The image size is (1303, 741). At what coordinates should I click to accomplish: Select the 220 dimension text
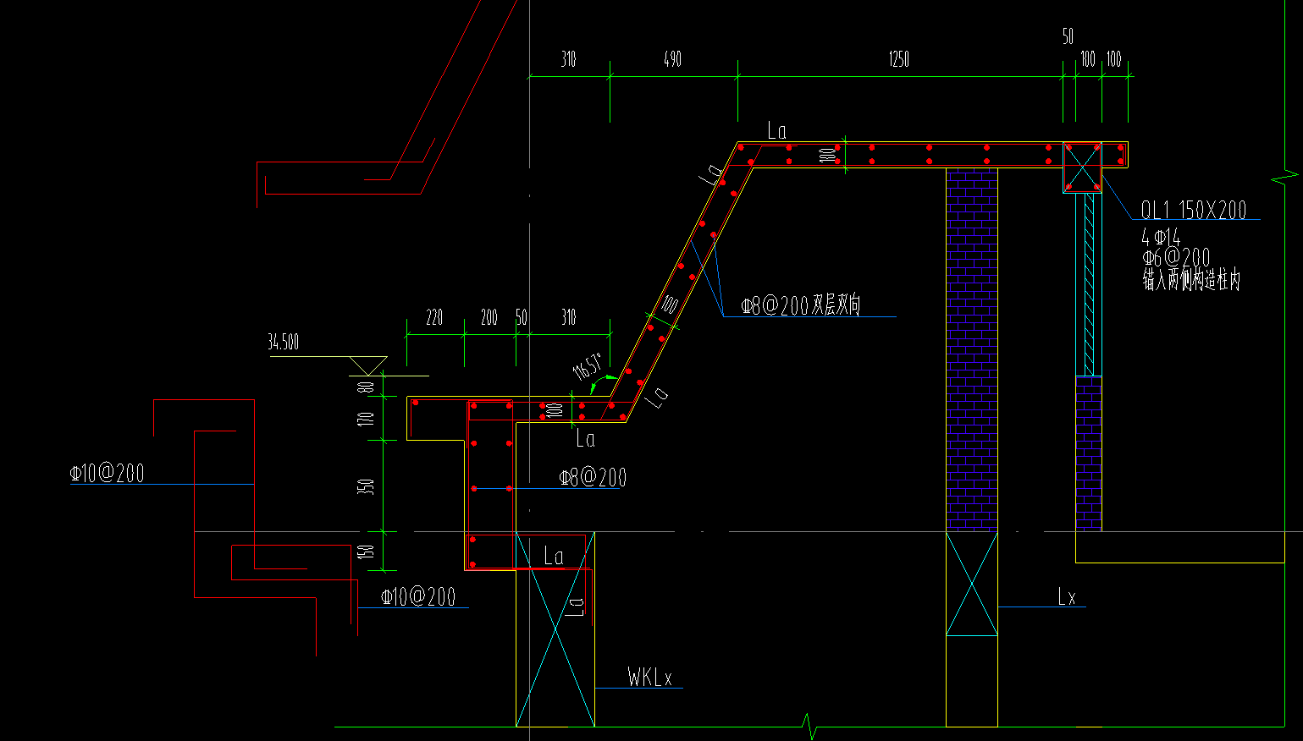point(434,317)
